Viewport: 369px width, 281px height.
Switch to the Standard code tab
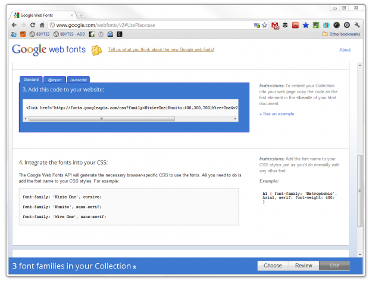31,80
